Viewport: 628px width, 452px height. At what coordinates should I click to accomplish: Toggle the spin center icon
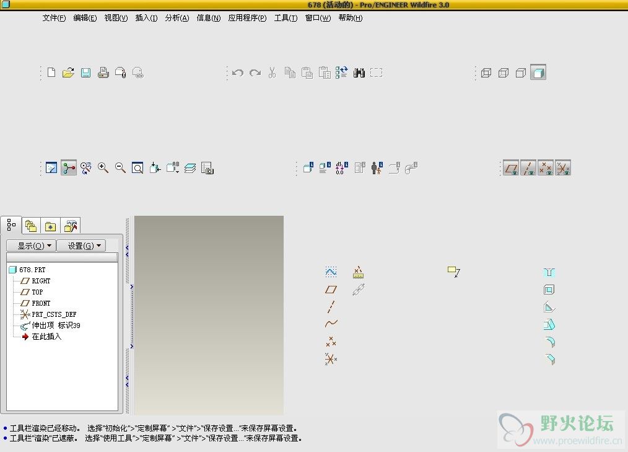click(69, 167)
